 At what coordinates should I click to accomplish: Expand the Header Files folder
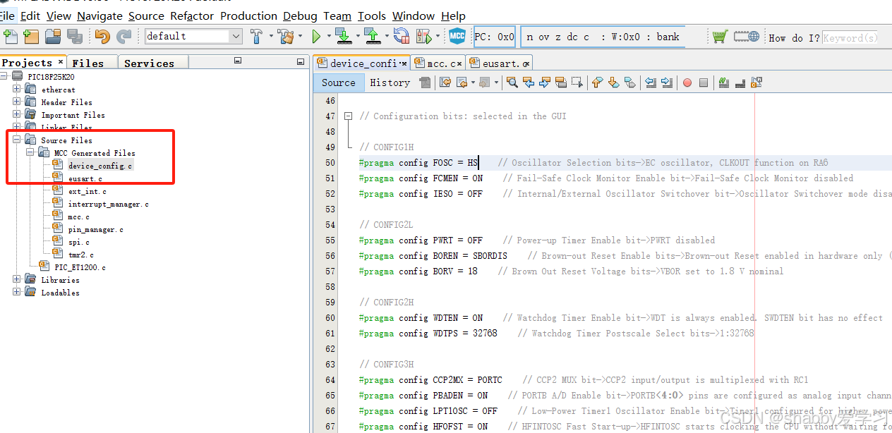pyautogui.click(x=17, y=102)
